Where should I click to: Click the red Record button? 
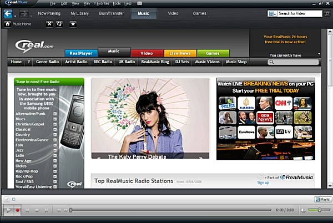click(x=18, y=210)
